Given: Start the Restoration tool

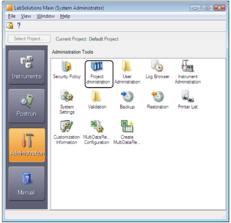Looking at the screenshot, I should click(x=157, y=100).
